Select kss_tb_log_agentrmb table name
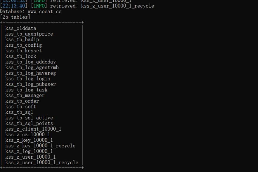 tap(32, 67)
